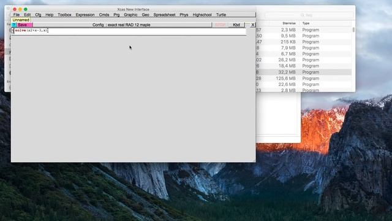Open the Geo menu
Screen dimensions: 392x221
point(146,15)
